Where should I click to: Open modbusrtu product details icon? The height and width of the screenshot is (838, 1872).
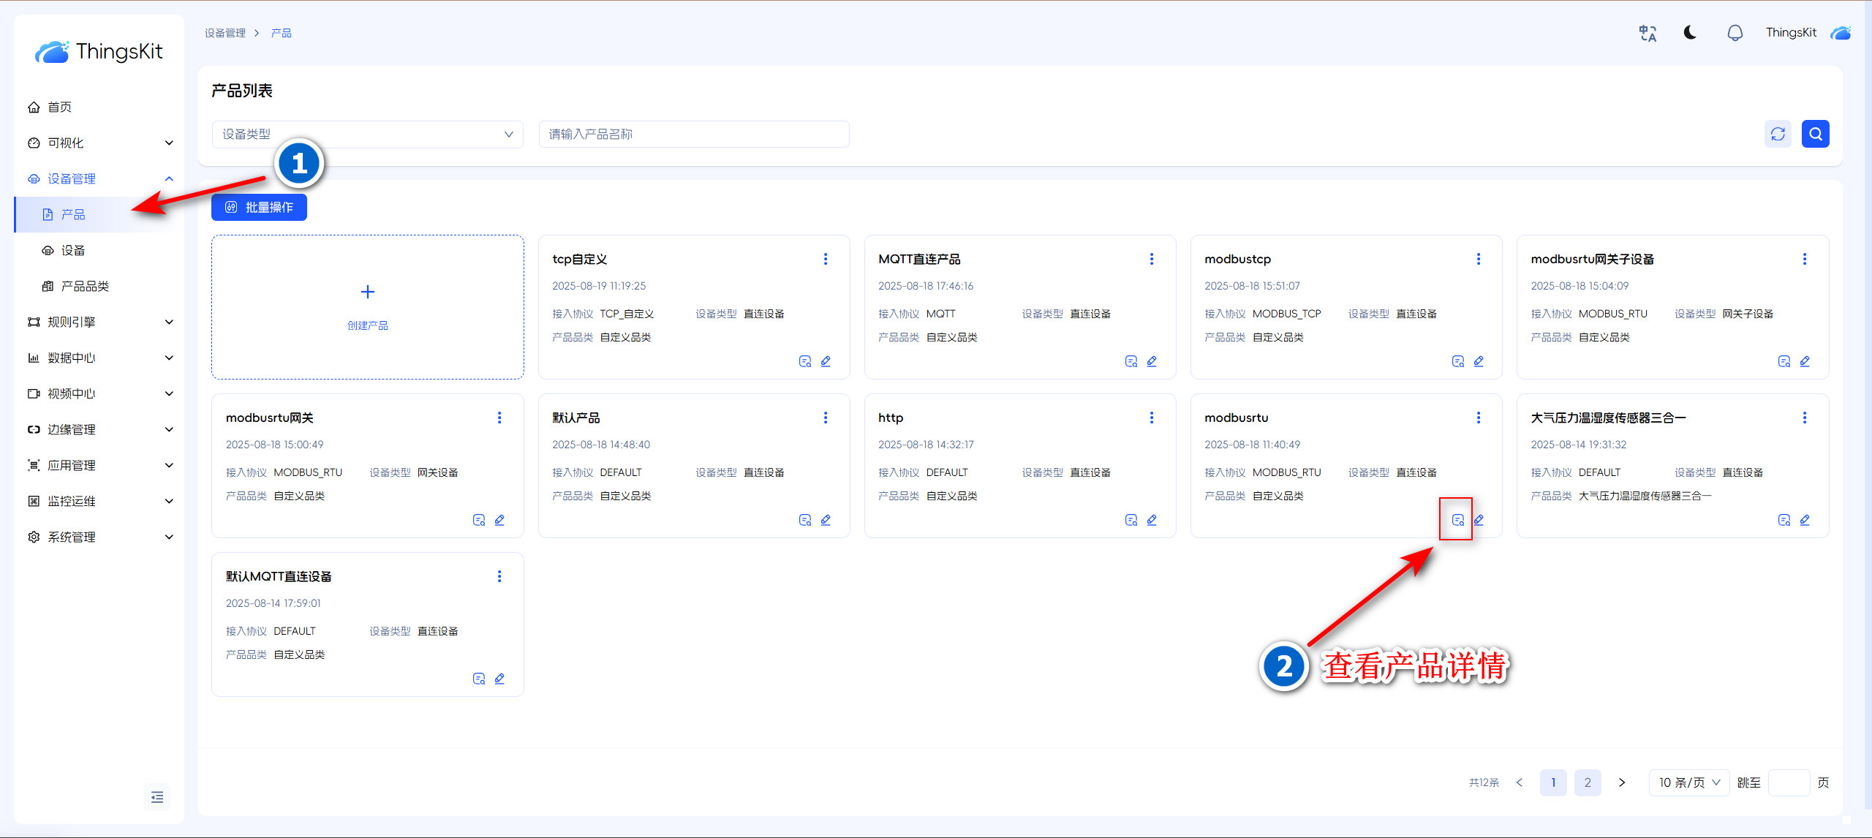[1457, 520]
